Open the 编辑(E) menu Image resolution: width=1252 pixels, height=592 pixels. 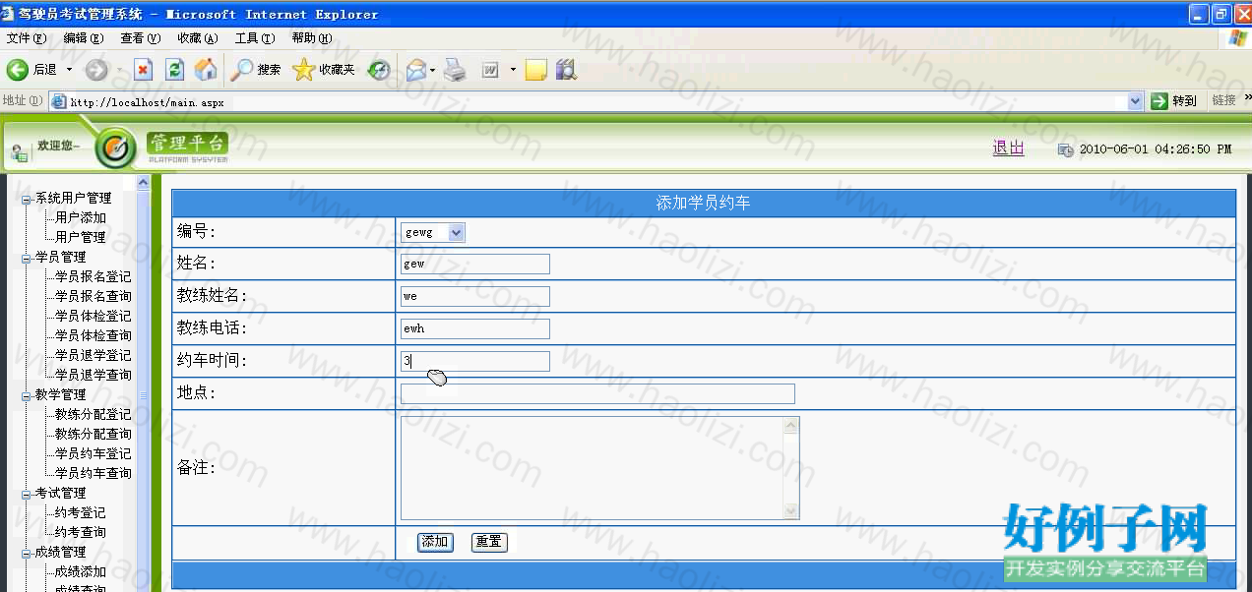click(x=84, y=38)
